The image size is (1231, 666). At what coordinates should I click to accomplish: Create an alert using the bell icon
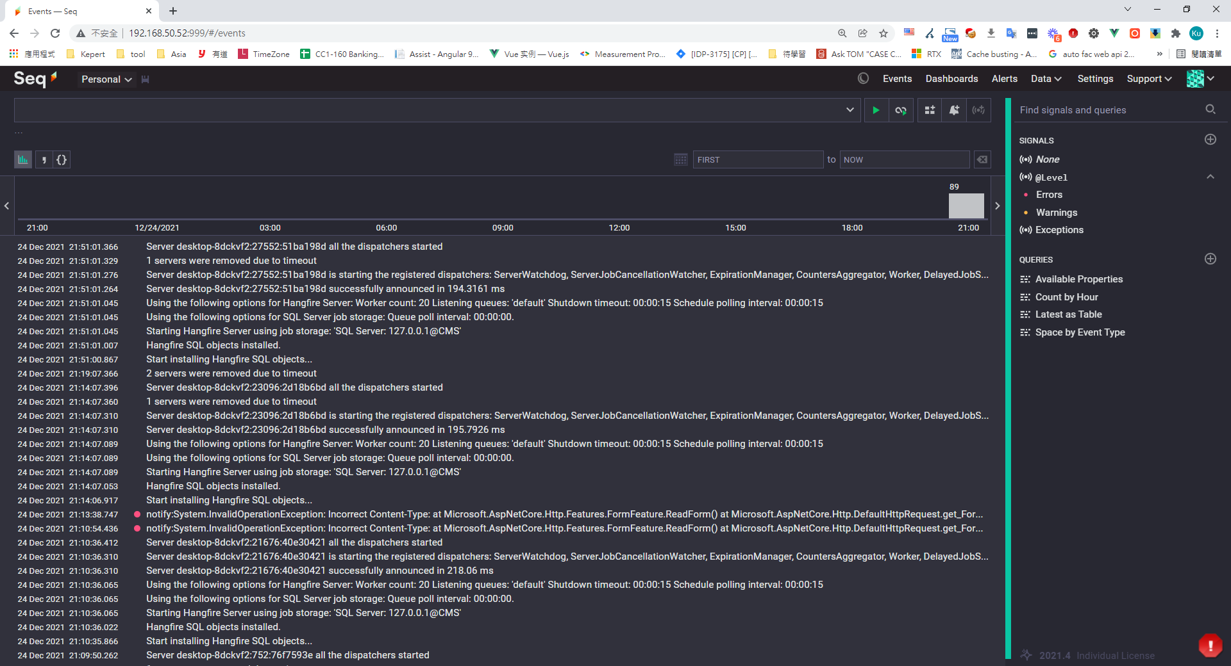[954, 110]
